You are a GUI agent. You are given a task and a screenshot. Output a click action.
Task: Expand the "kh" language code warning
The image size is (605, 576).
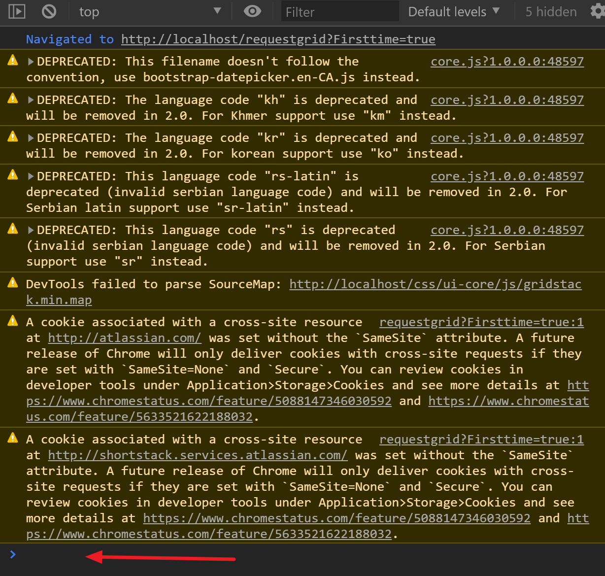click(x=31, y=100)
